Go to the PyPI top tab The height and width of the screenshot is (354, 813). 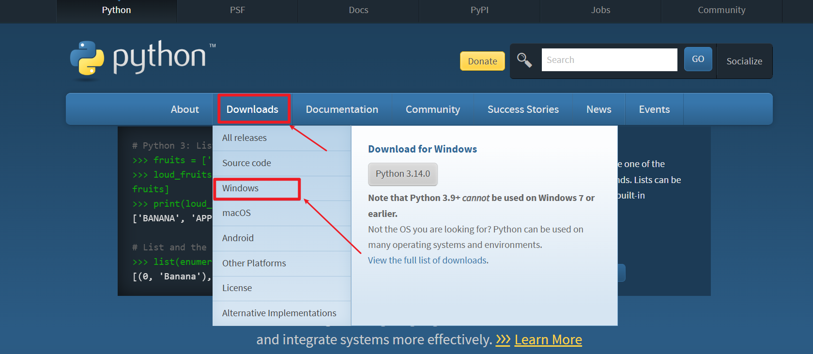coord(480,10)
